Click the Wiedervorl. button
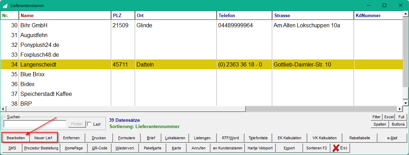Screen dimensions: 409x155 click(x=125, y=148)
